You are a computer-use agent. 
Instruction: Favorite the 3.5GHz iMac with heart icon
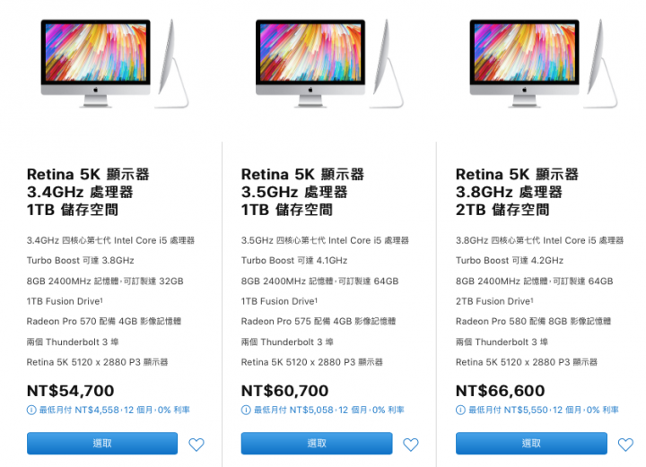[x=410, y=445]
